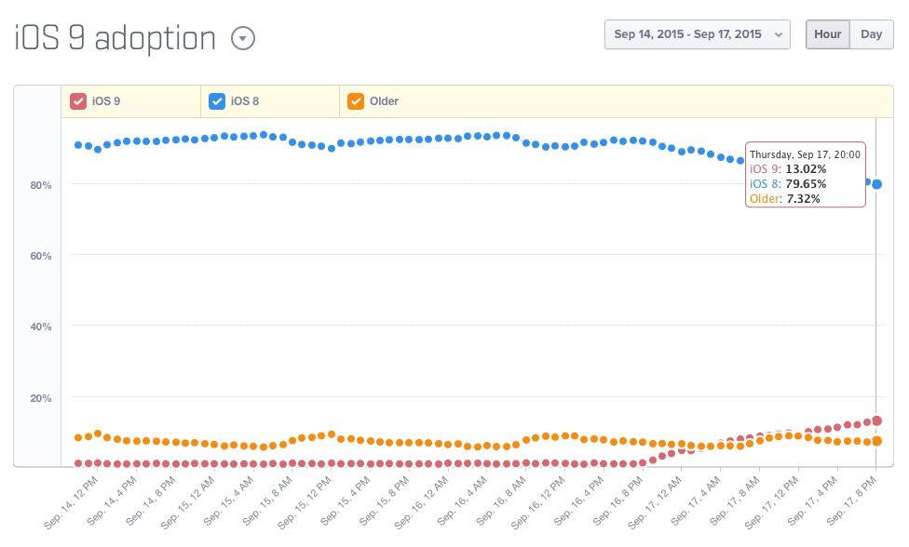Click the Older legend label

tap(384, 101)
